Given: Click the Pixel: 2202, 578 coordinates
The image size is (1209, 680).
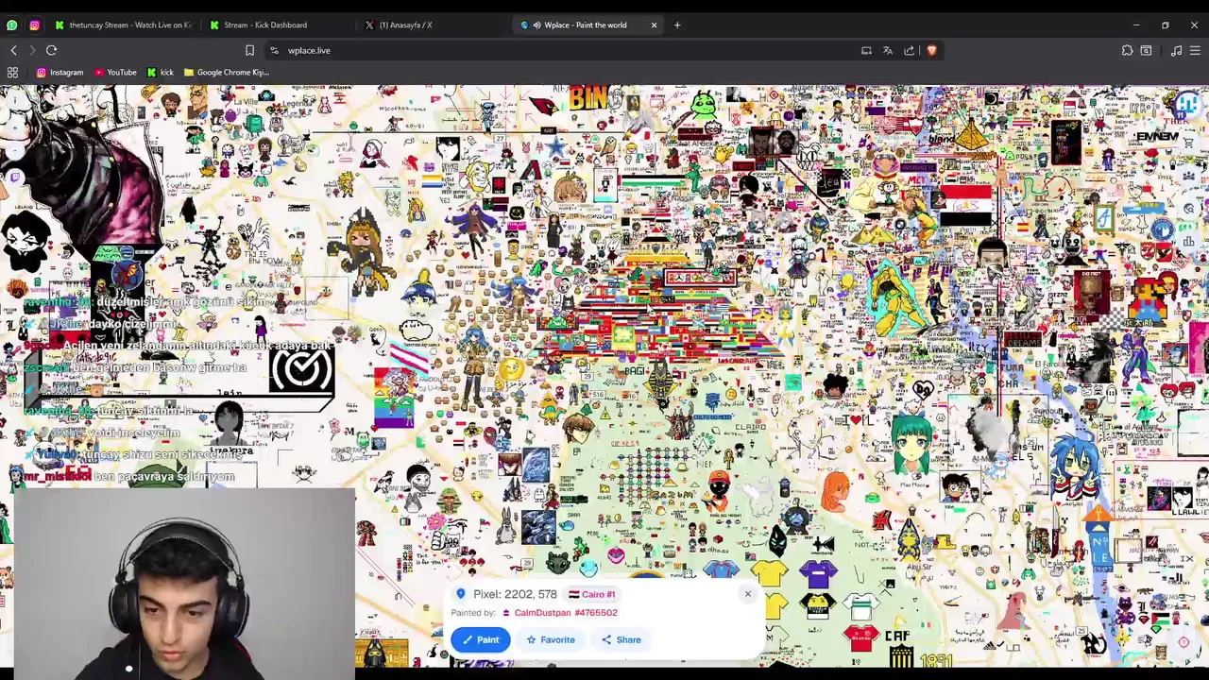Looking at the screenshot, I should 515,594.
